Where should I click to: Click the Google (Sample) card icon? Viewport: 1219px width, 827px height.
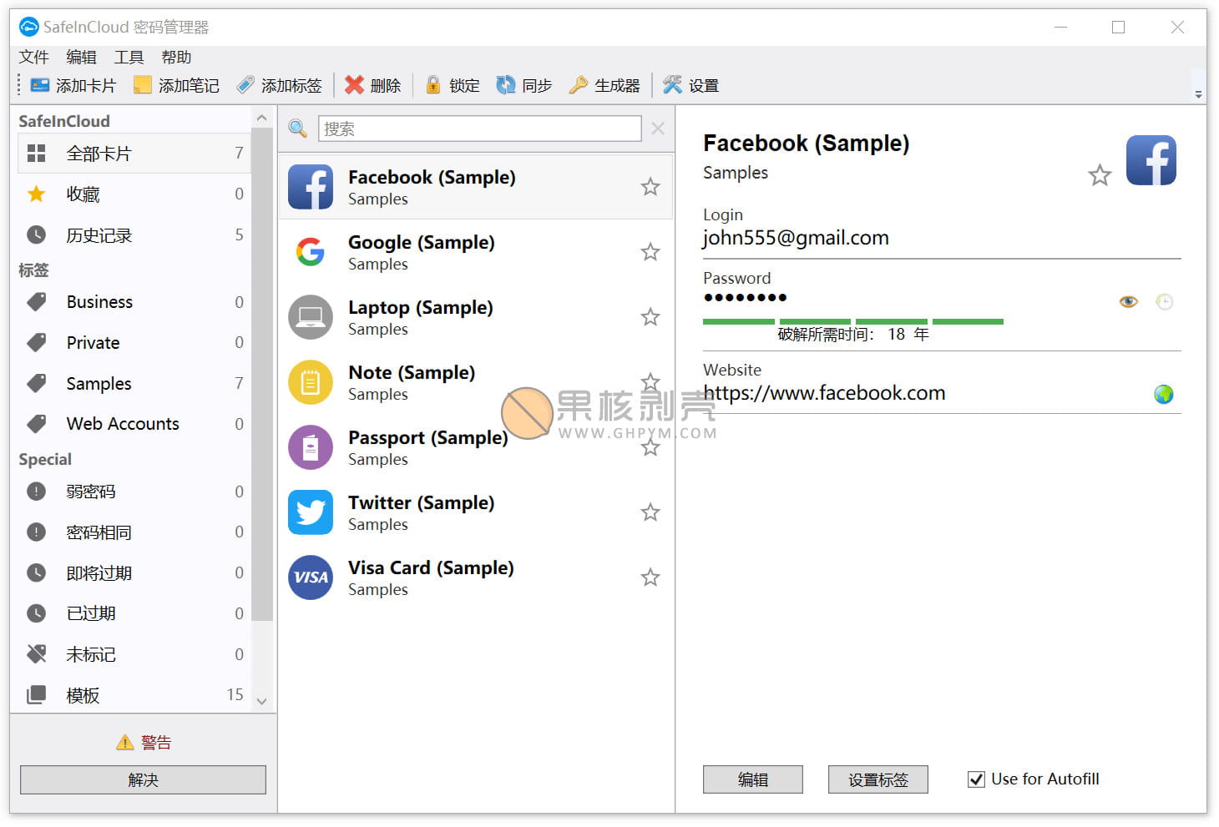(x=311, y=252)
